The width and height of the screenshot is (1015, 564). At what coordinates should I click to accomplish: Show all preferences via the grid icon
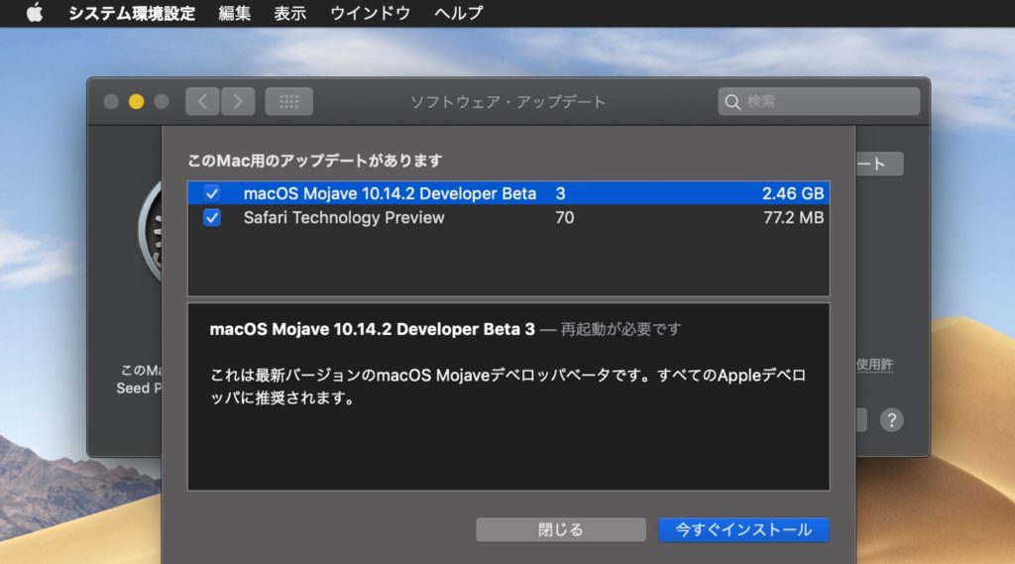tap(288, 101)
